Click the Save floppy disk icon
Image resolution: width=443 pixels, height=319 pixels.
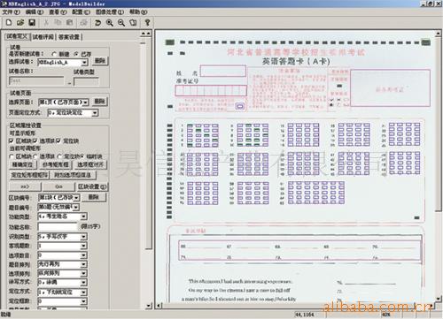pyautogui.click(x=32, y=22)
